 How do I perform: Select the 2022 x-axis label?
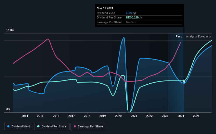point(149,116)
